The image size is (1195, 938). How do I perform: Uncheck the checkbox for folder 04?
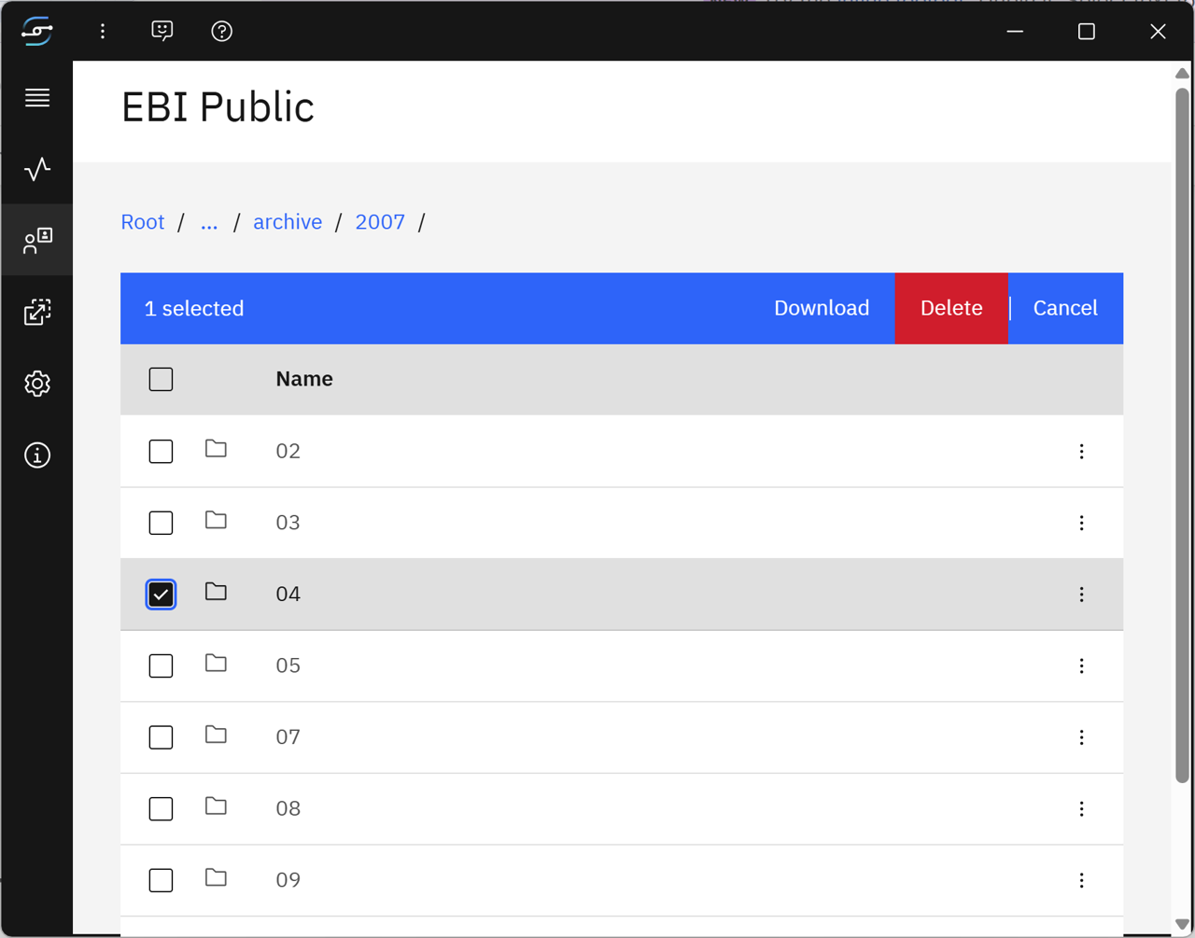click(161, 595)
